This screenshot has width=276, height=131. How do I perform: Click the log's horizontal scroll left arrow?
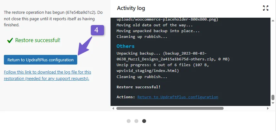tap(113, 108)
